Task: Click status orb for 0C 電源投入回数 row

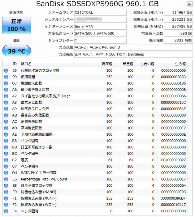Action: click(x=6, y=83)
